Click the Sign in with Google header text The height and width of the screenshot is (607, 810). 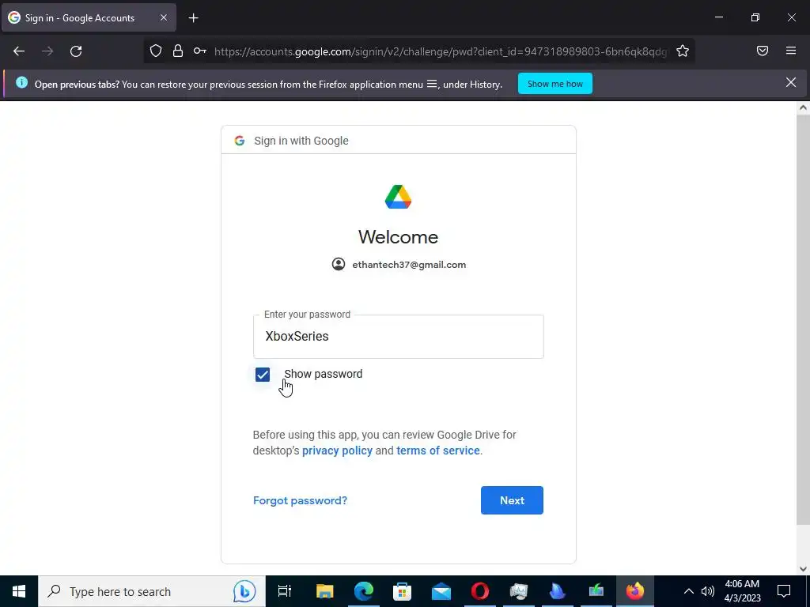[301, 141]
